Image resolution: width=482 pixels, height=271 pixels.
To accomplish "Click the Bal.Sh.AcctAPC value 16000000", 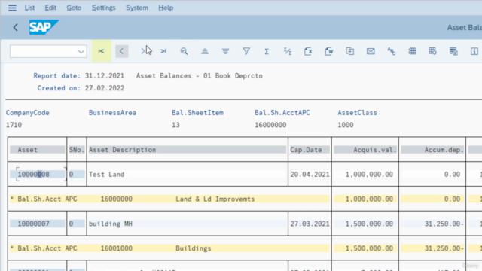I will pos(270,125).
